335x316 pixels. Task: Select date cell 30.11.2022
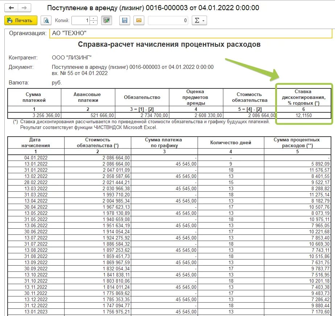[36, 294]
